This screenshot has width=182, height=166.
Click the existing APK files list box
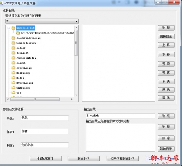point(120,138)
